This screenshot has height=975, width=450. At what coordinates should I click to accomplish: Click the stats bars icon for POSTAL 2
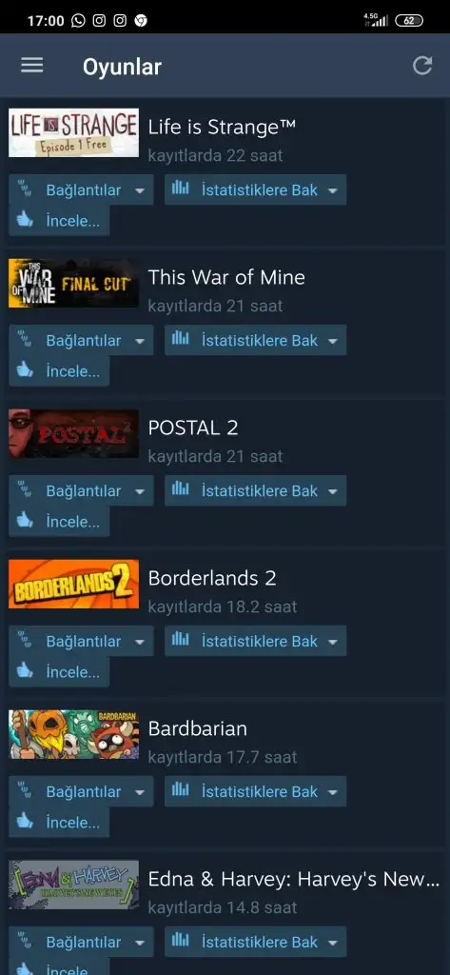coord(180,489)
